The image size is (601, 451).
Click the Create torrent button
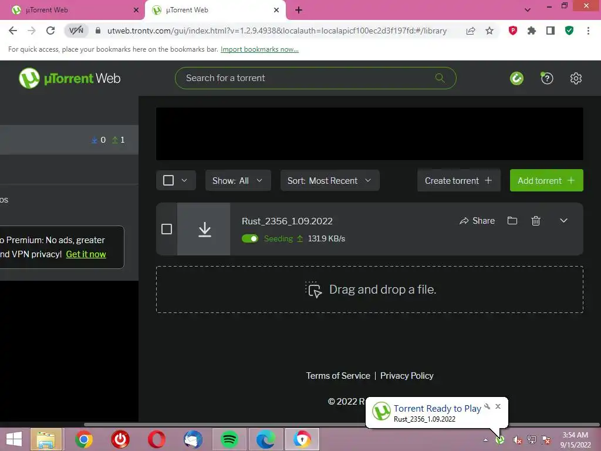coord(459,180)
